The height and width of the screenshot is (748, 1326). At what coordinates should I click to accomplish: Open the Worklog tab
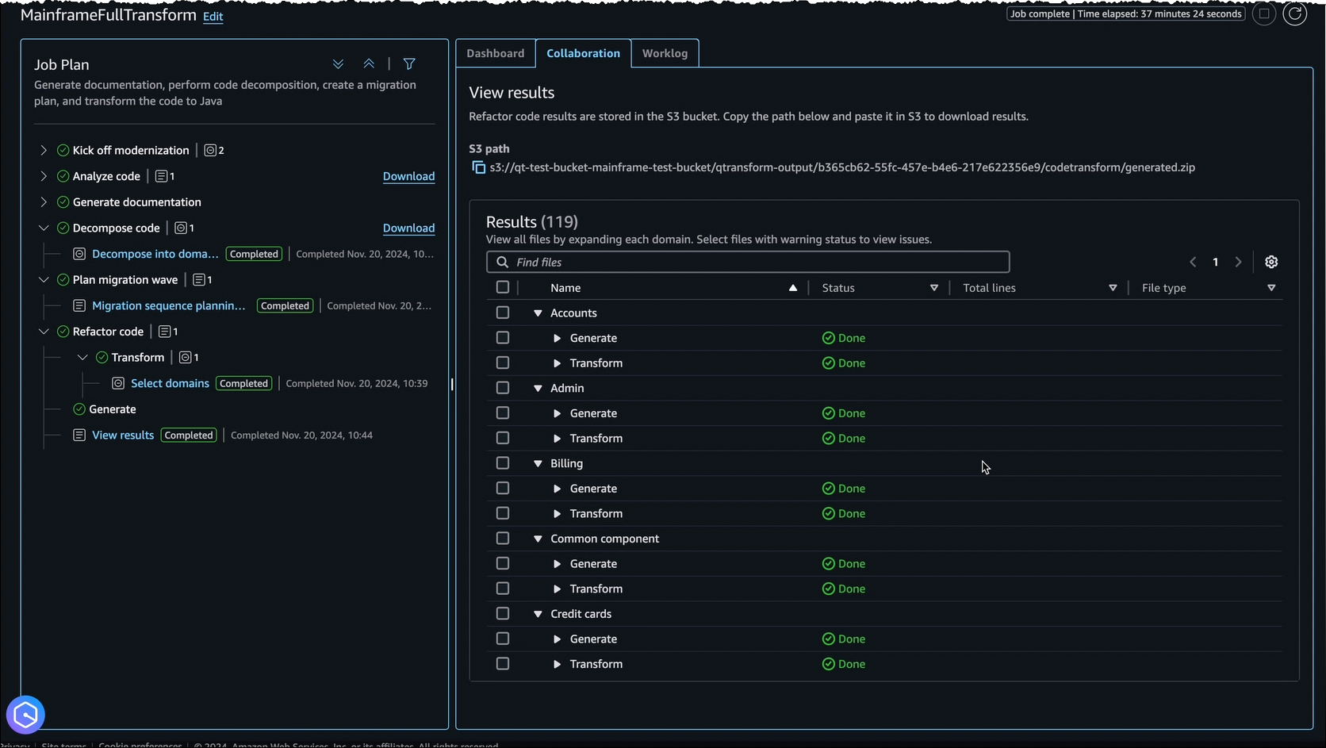pos(665,53)
